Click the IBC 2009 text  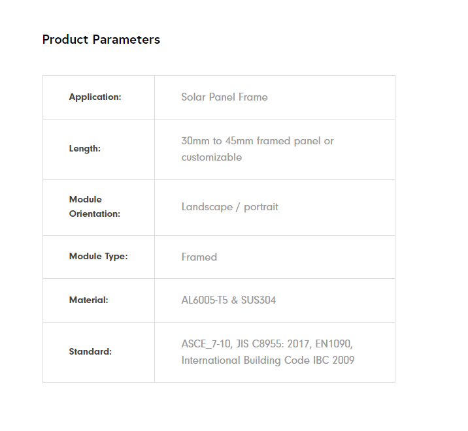pos(332,360)
